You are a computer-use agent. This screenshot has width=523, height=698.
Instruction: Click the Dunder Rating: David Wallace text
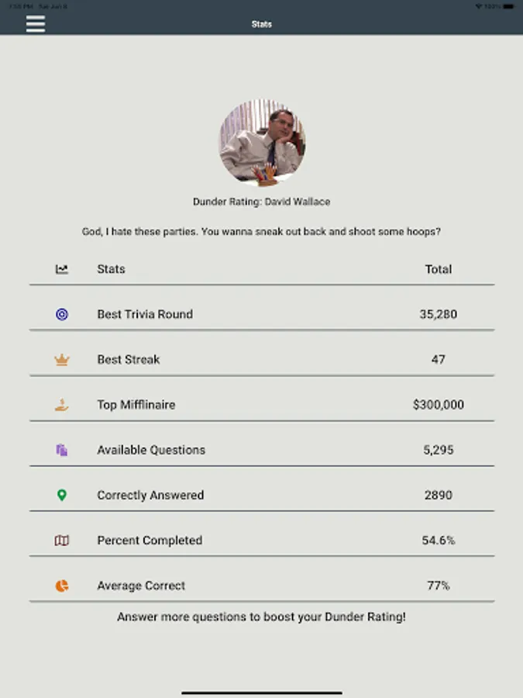click(262, 202)
